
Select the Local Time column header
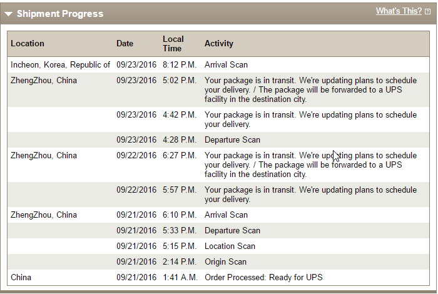pos(173,44)
